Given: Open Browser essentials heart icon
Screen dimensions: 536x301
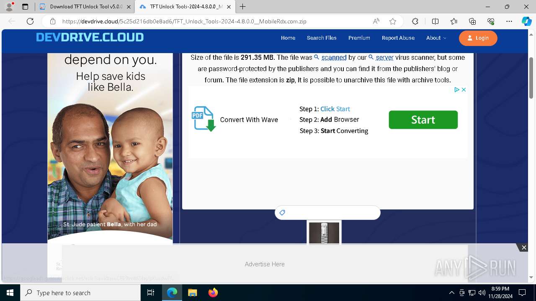Looking at the screenshot, I should click(491, 21).
